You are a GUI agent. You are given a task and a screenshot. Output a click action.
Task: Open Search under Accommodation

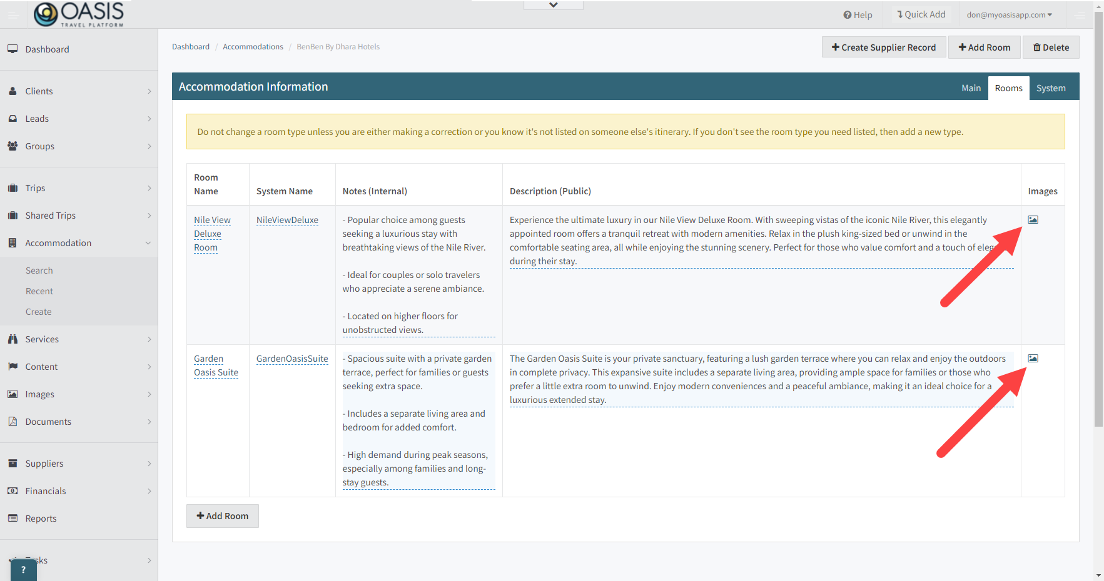click(39, 271)
